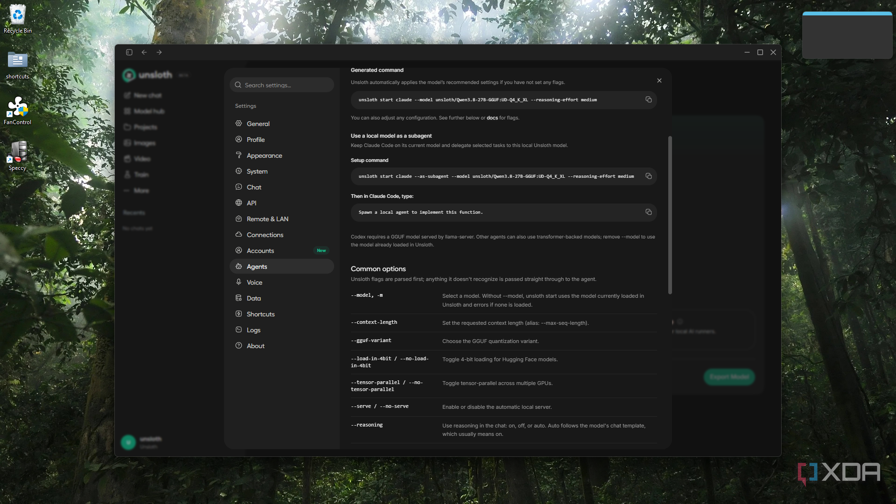
Task: View the About settings page
Action: [x=282, y=346]
